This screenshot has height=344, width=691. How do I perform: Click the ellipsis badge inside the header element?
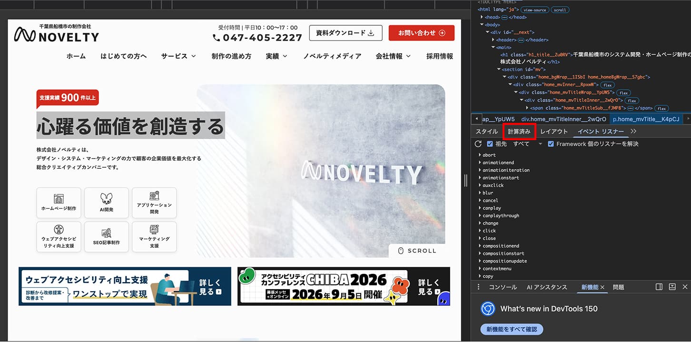pyautogui.click(x=521, y=40)
